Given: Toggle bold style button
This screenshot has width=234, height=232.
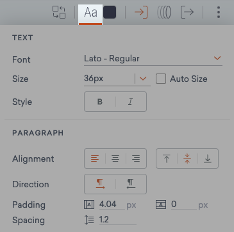Looking at the screenshot, I should coord(100,102).
